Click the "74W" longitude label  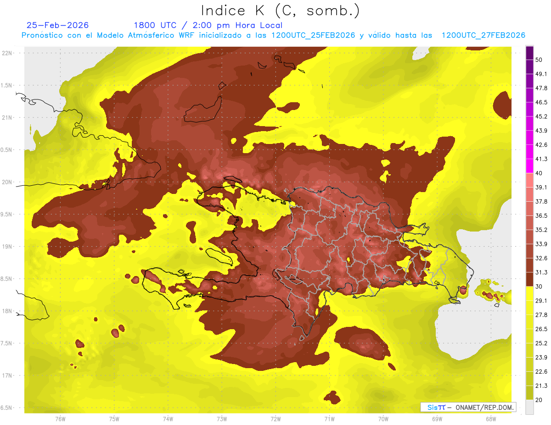pyautogui.click(x=168, y=419)
